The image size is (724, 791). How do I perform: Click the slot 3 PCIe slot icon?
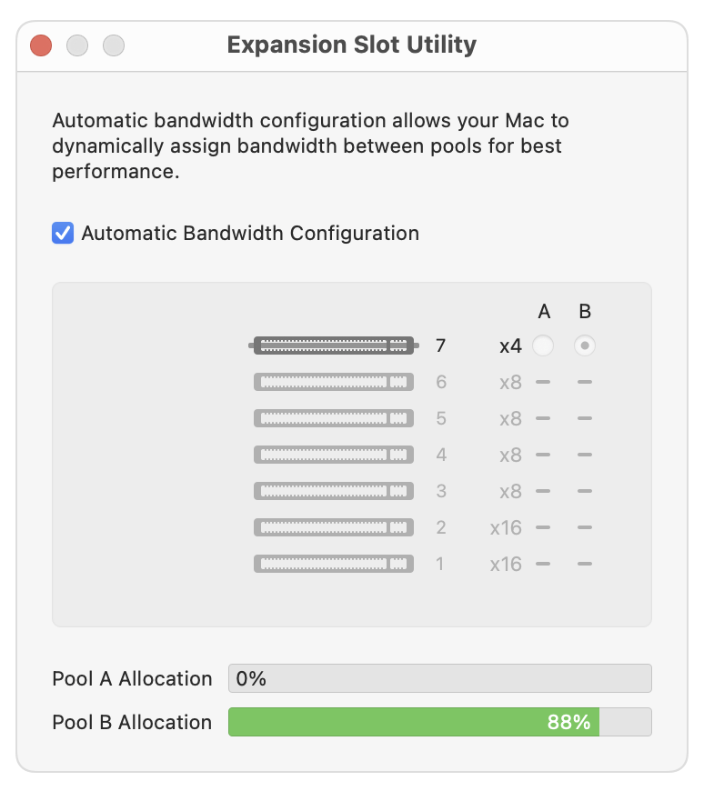click(334, 491)
